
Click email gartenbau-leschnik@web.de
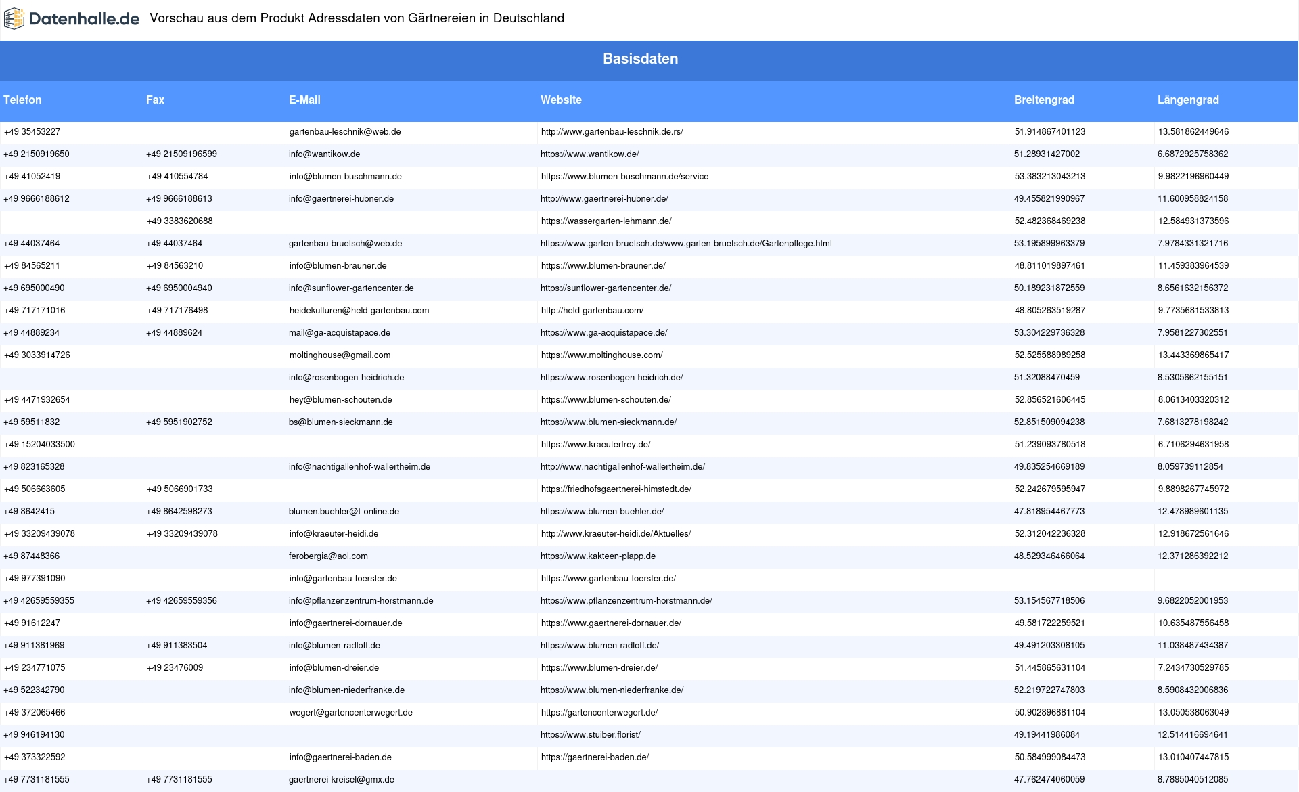(345, 132)
